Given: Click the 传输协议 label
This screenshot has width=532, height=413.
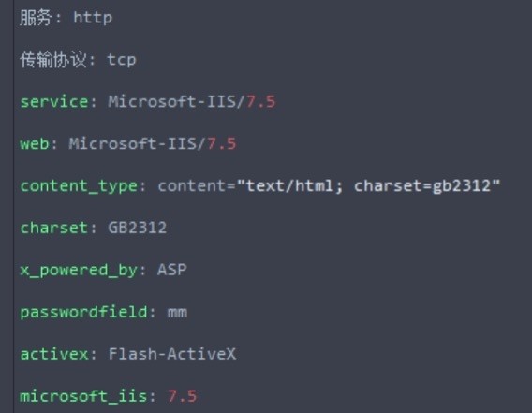Looking at the screenshot, I should coord(53,59).
